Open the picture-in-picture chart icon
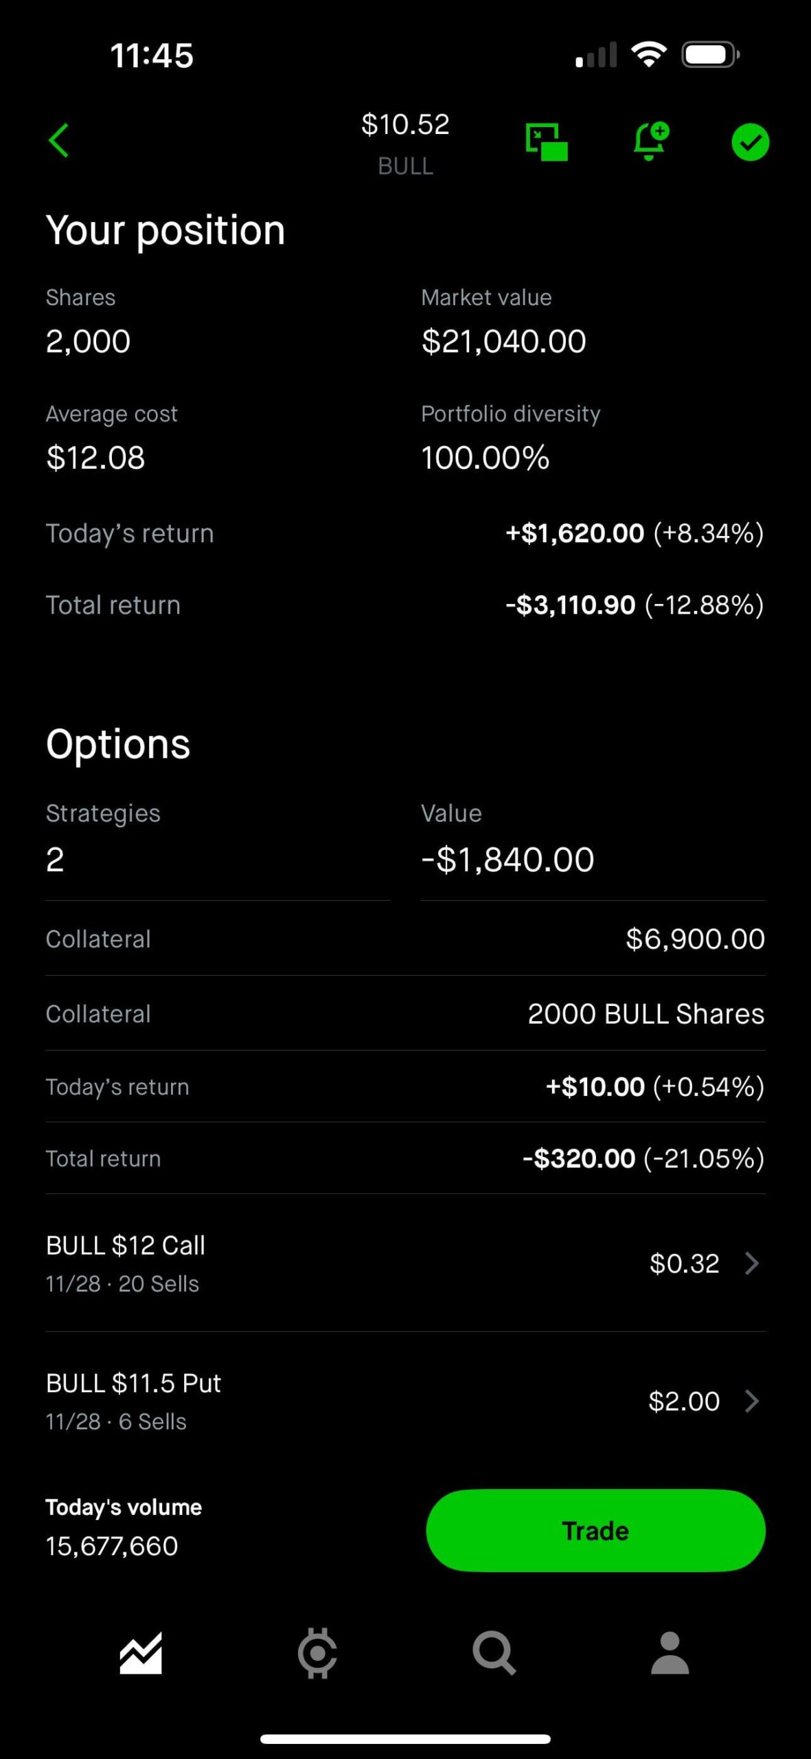This screenshot has height=1759, width=811. [547, 142]
